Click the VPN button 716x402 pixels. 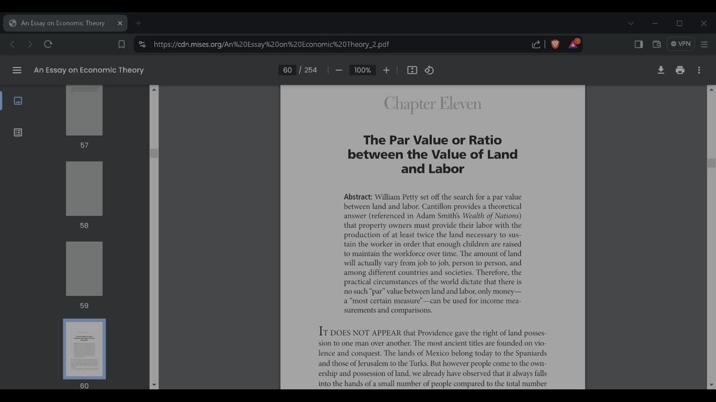681,44
